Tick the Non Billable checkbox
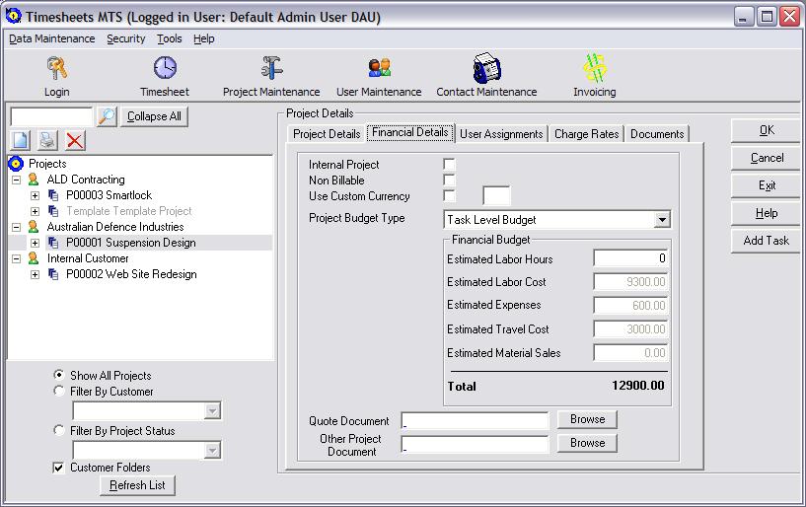 click(x=449, y=180)
